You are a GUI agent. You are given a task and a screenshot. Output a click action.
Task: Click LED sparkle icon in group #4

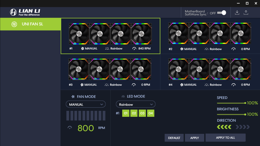206,85
